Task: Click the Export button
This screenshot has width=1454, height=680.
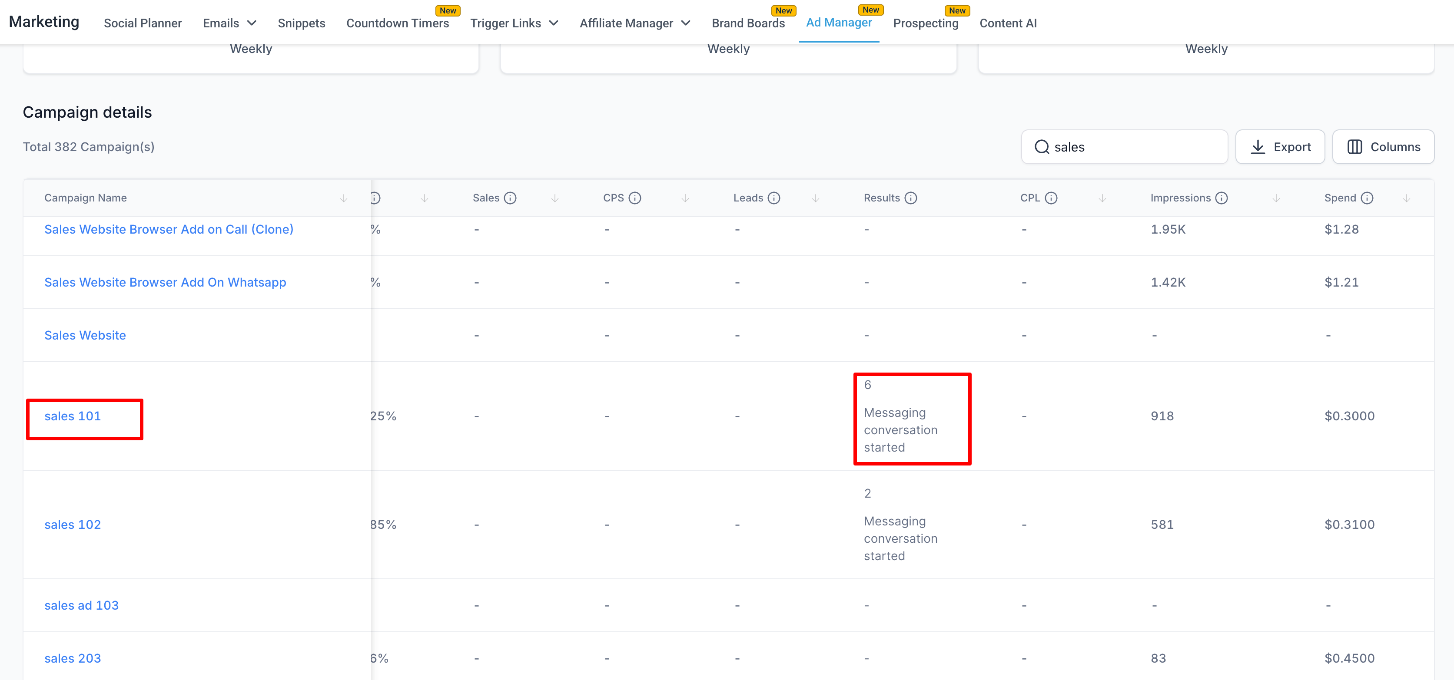Action: (1280, 147)
